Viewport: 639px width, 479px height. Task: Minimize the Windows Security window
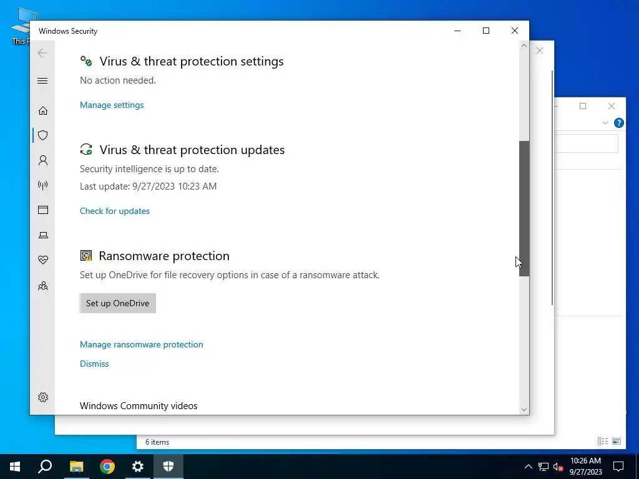[457, 31]
